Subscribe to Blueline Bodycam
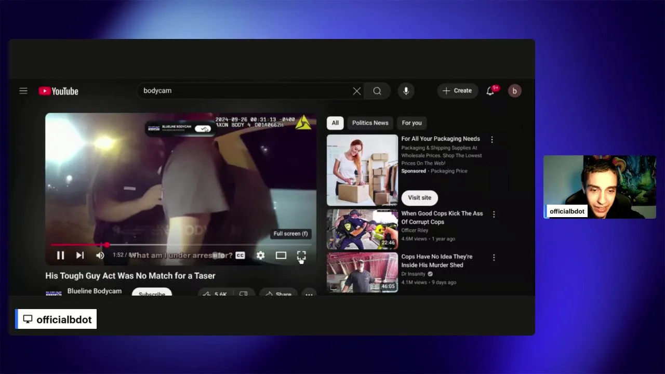 (x=152, y=293)
